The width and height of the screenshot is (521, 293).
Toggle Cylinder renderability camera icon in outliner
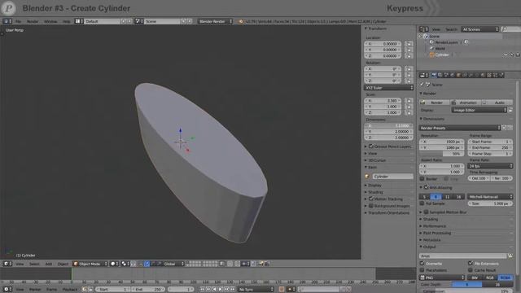click(518, 55)
